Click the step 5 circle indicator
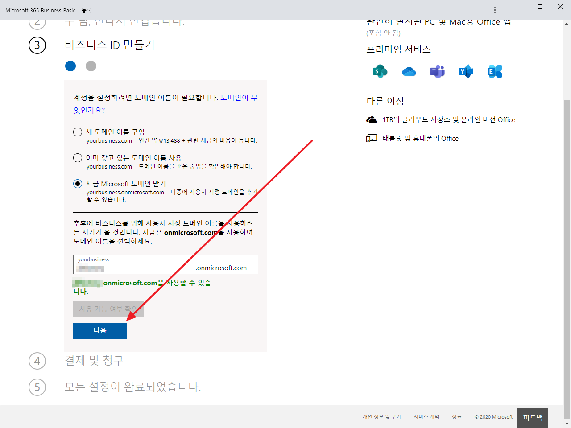This screenshot has height=428, width=571. coord(37,387)
